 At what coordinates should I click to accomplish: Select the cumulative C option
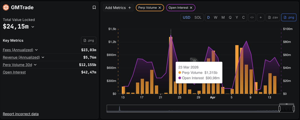[x=243, y=17]
